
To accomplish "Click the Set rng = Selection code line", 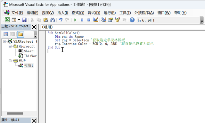I will coord(90,40).
